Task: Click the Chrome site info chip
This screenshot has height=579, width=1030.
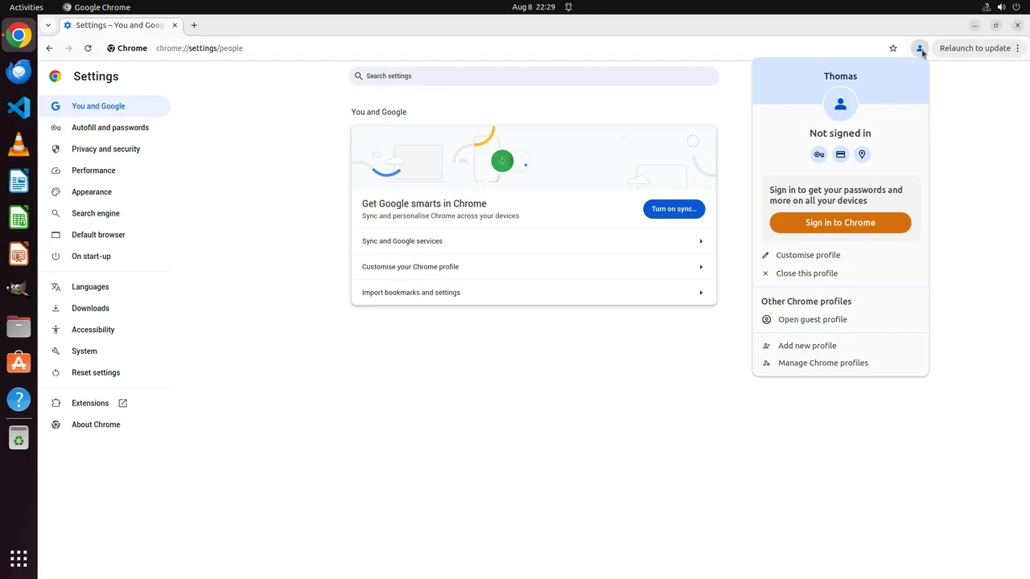Action: [x=127, y=48]
